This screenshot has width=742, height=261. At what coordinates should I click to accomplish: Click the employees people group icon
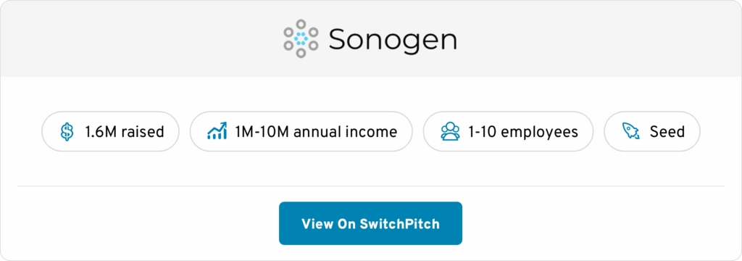[450, 131]
